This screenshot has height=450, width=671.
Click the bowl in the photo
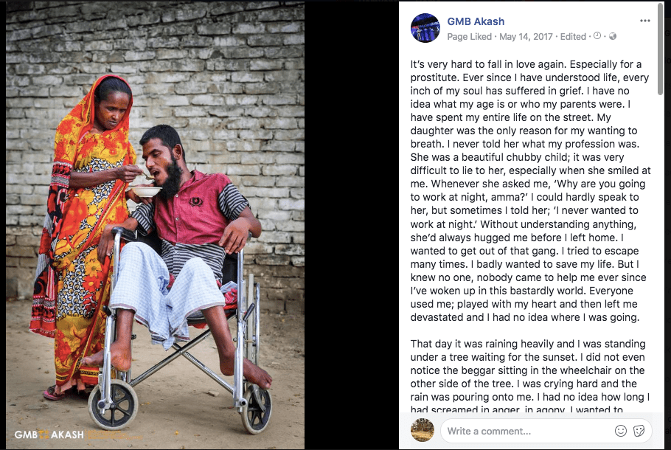(145, 190)
